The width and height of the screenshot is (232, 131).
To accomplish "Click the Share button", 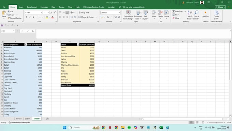I will pos(220,7).
